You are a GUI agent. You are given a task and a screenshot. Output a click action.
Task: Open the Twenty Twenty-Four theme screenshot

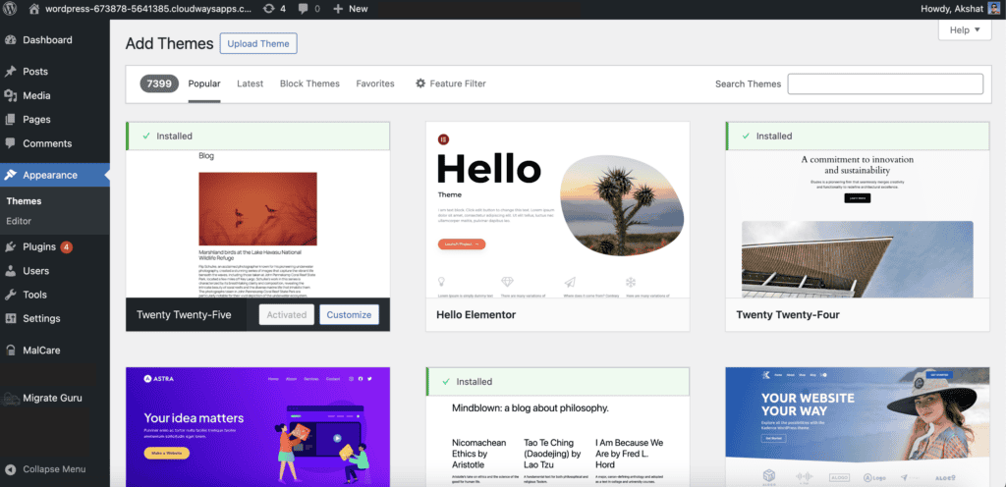858,224
